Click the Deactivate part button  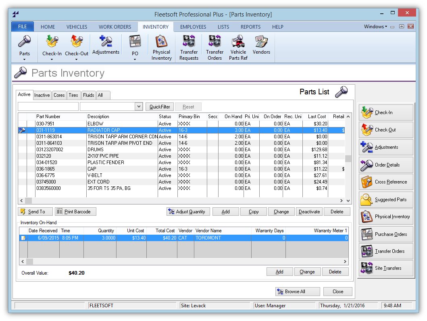[309, 212]
